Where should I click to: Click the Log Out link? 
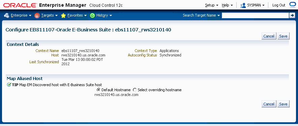point(279,5)
